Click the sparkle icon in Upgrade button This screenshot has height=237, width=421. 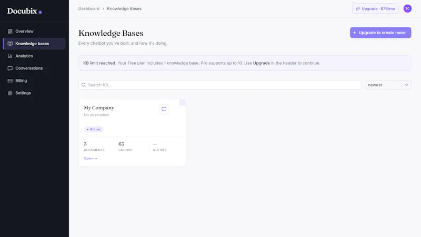[x=358, y=8]
